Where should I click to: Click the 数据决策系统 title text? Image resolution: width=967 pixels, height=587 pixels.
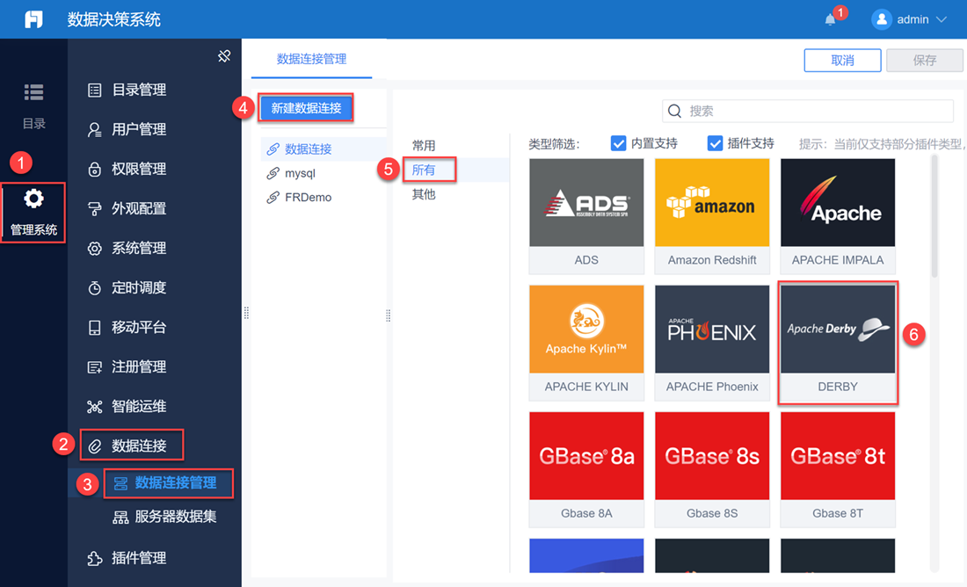[x=114, y=19]
